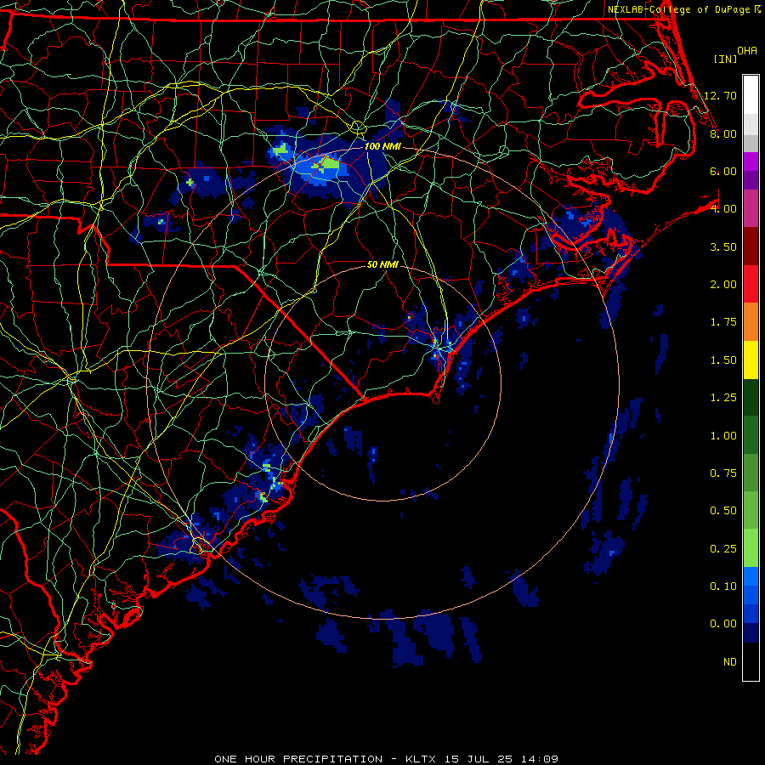This screenshot has width=765, height=765.
Task: Click the 50 NMI range ring label
Action: [x=382, y=264]
